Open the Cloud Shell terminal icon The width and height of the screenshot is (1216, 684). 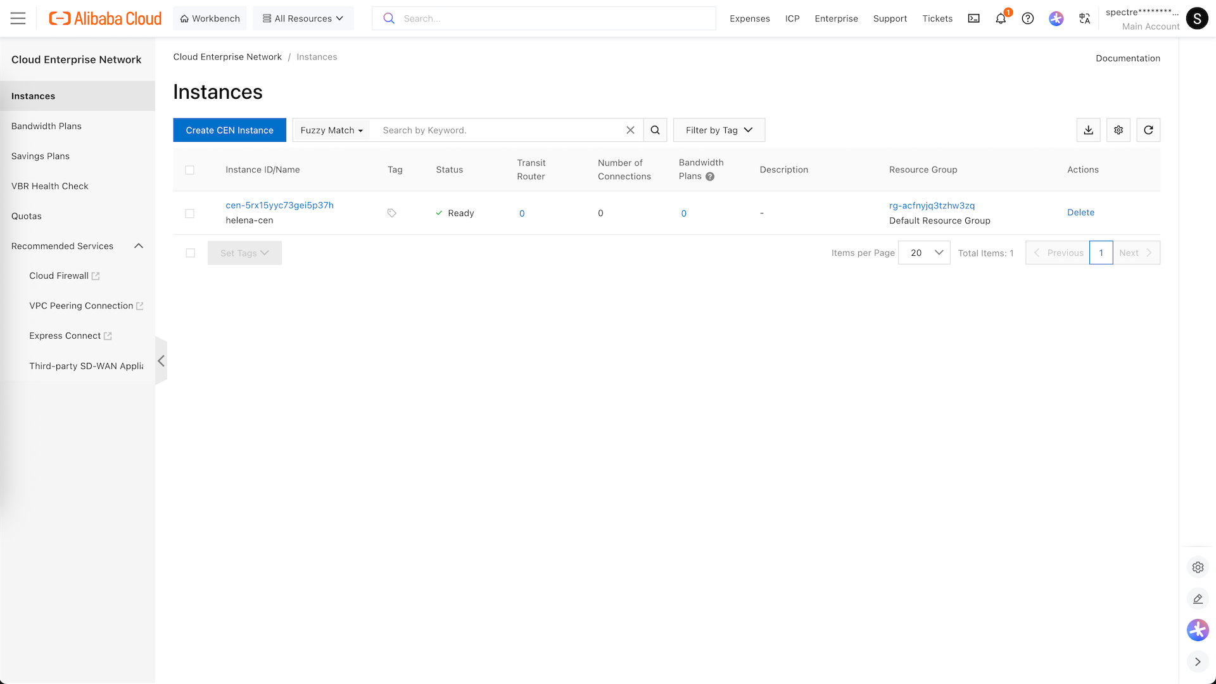pos(973,18)
